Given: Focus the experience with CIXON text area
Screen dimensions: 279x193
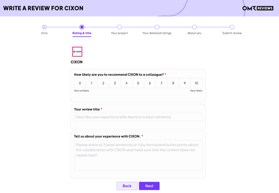Looking at the screenshot, I should coord(138,155).
